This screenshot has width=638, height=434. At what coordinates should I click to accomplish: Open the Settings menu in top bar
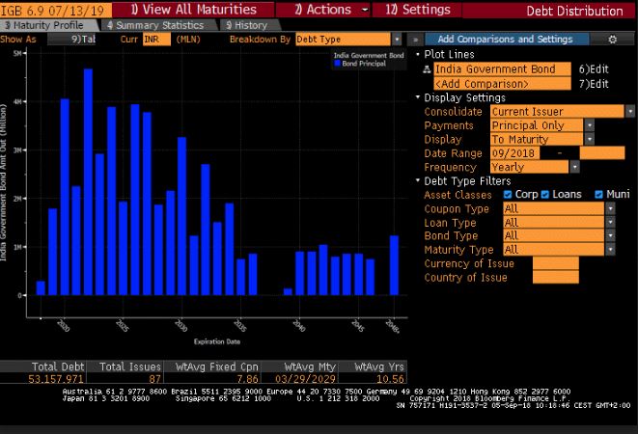click(x=418, y=10)
